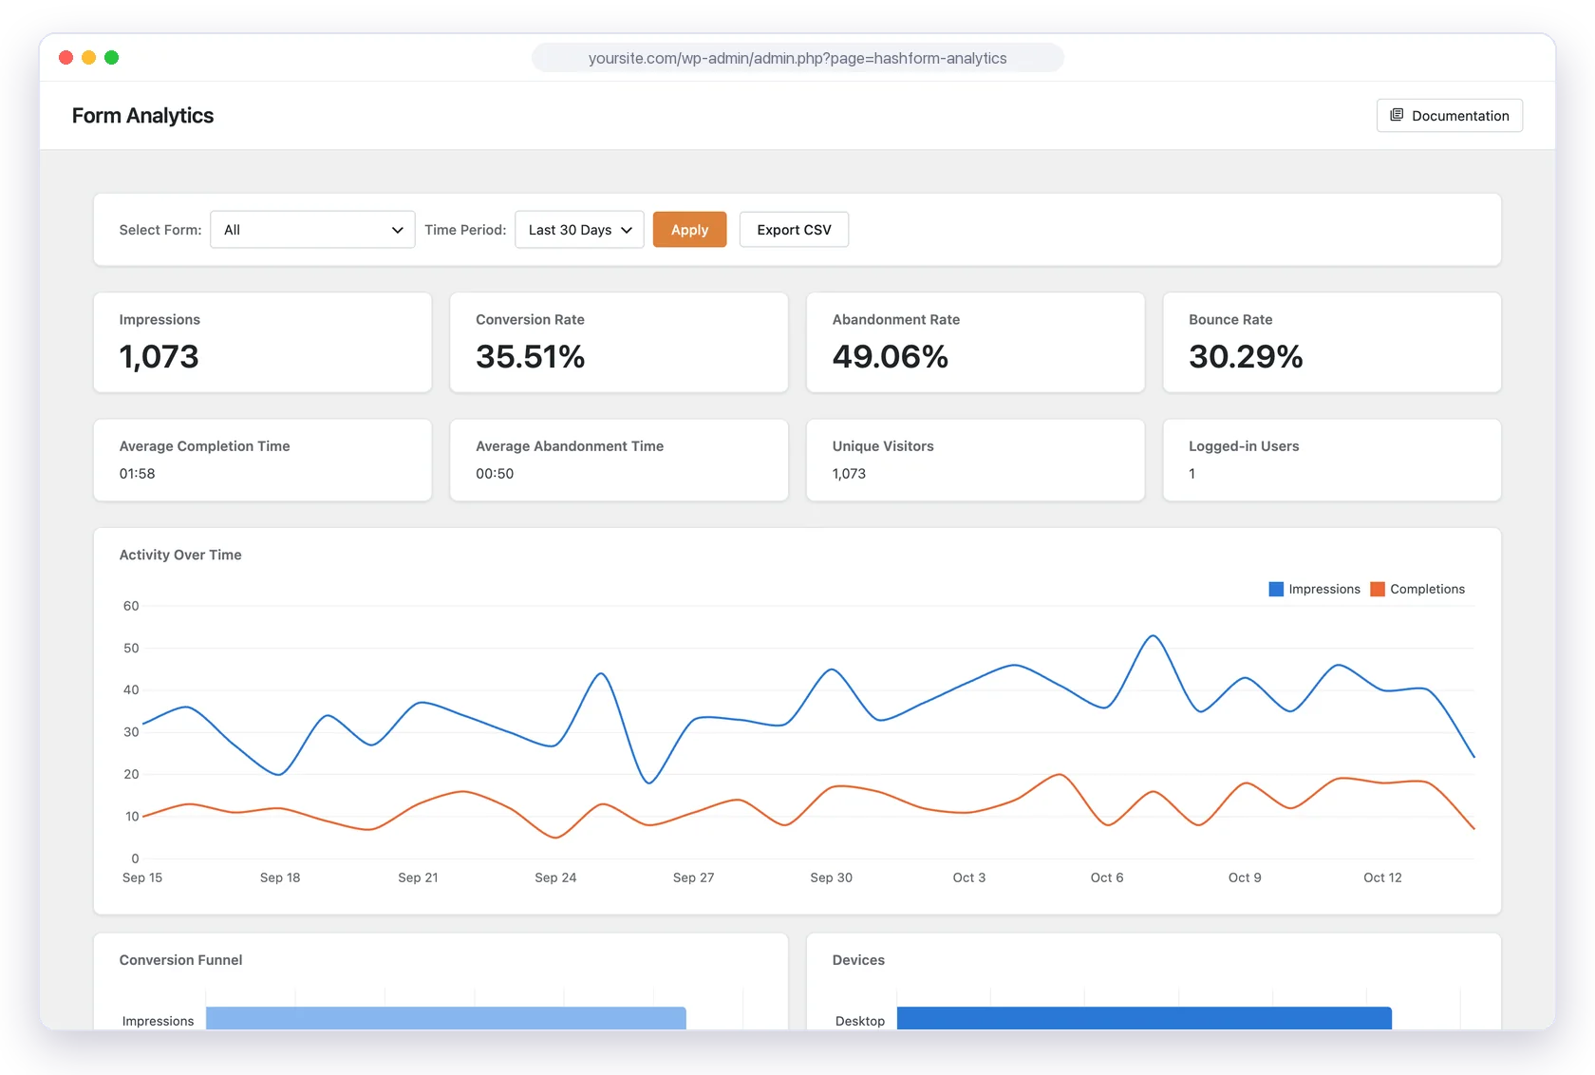
Task: Export analytics with Export CSV
Action: point(794,230)
